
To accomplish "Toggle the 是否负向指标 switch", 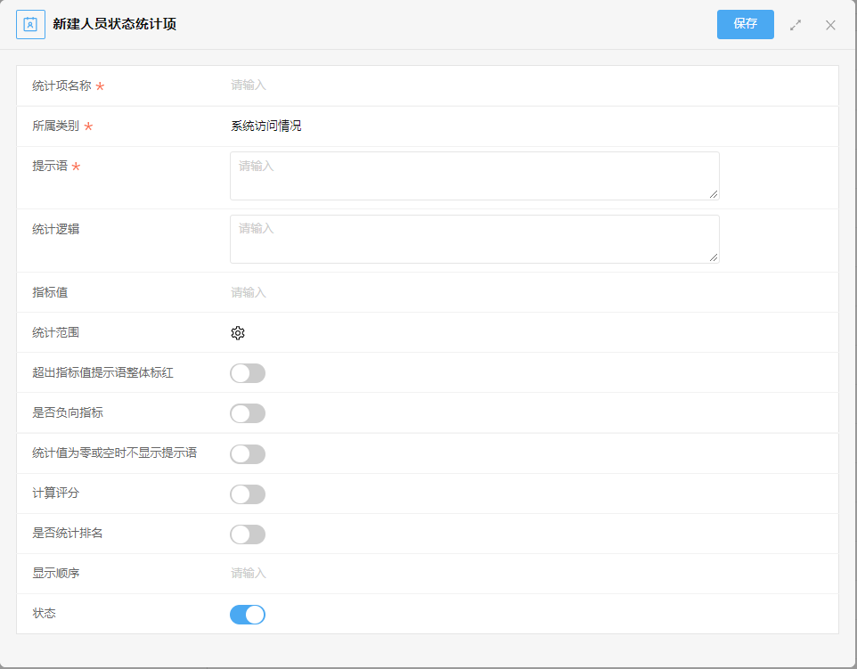I will [x=248, y=413].
